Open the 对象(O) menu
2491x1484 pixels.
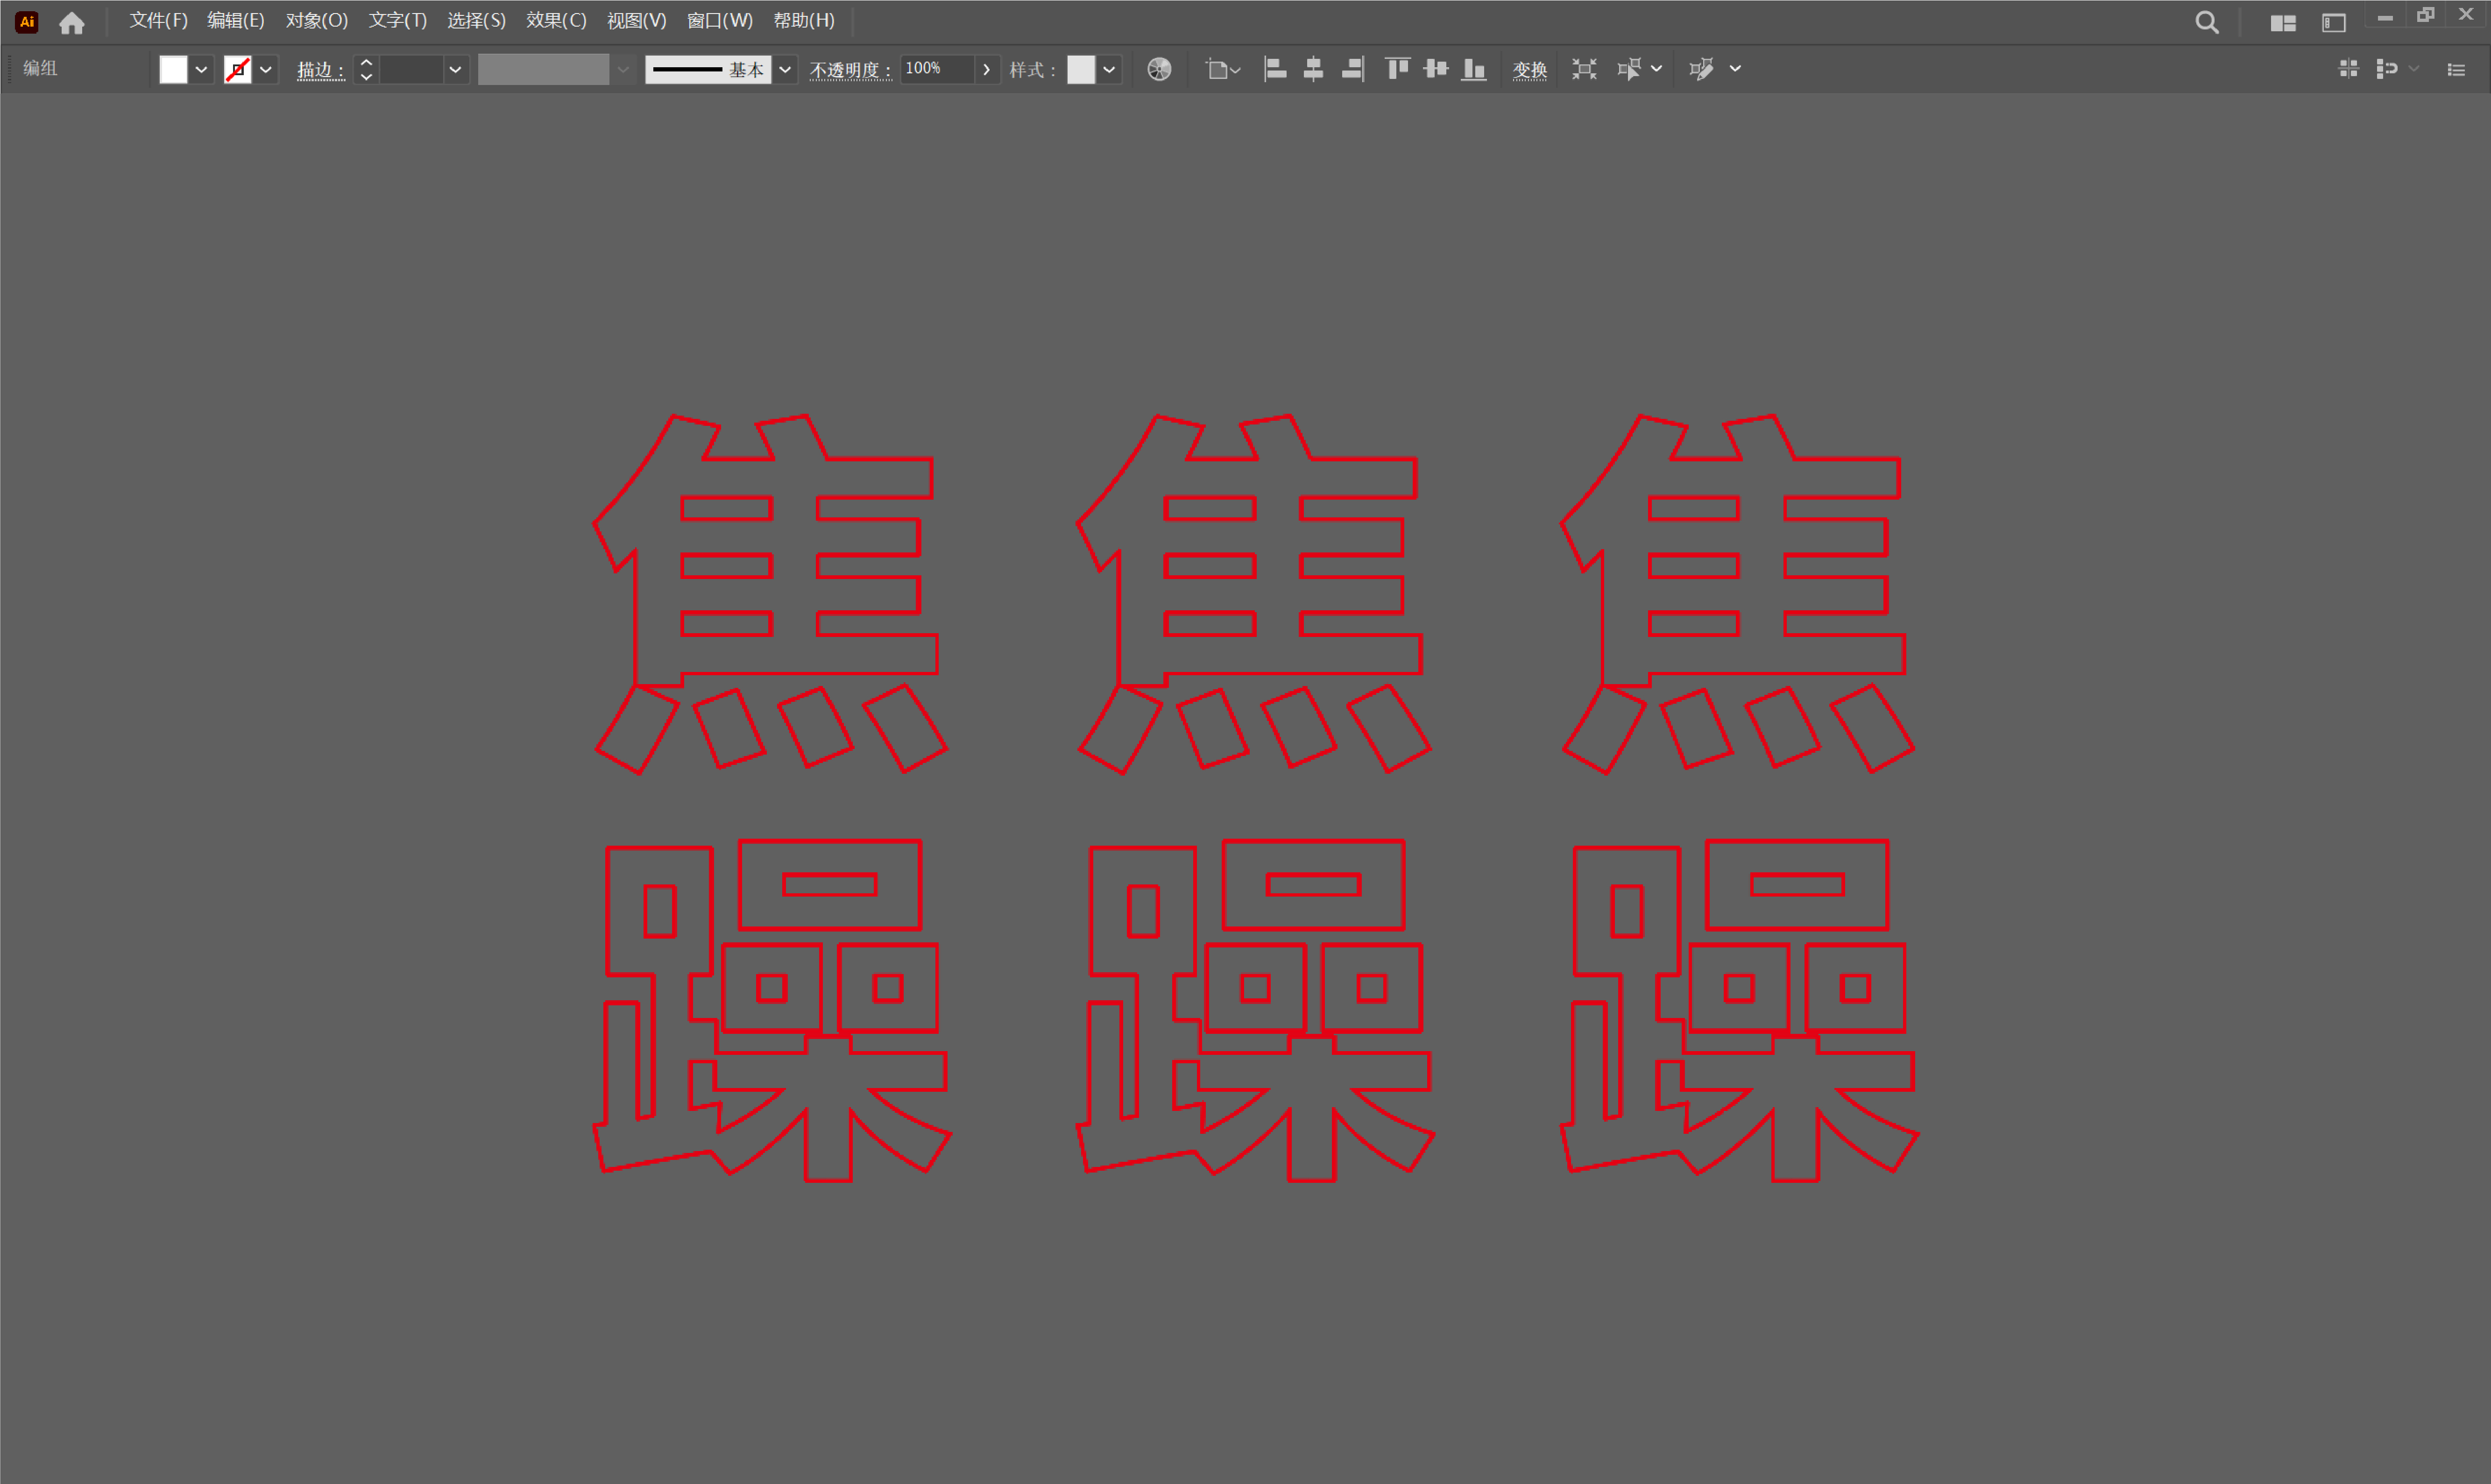[317, 21]
